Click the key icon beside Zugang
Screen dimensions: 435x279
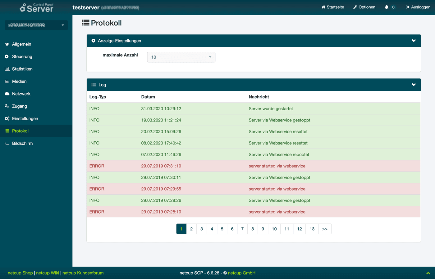click(7, 106)
